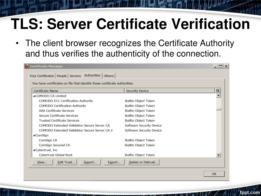Click the ComSign group label

click(42, 135)
